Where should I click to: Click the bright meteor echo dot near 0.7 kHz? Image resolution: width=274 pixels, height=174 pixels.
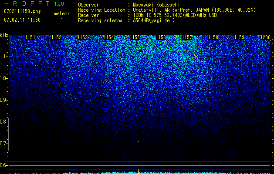click(x=139, y=141)
